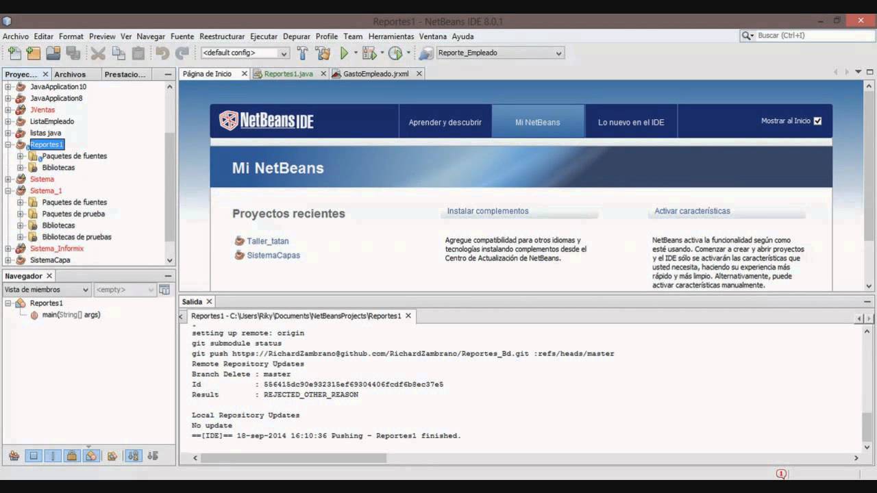Click the Paste clipboard icon
The width and height of the screenshot is (877, 493).
pyautogui.click(x=138, y=53)
